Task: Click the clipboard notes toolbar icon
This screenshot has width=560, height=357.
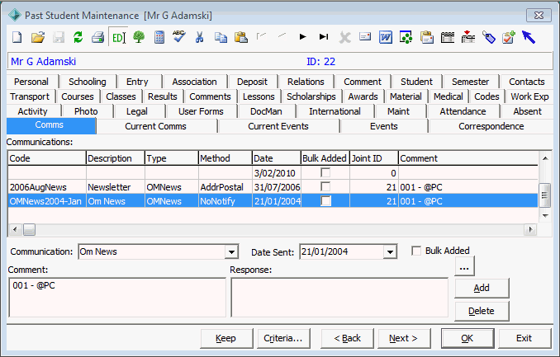Action: click(427, 37)
